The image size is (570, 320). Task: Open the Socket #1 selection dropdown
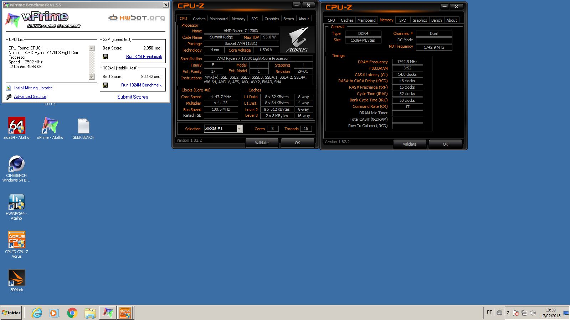[240, 128]
